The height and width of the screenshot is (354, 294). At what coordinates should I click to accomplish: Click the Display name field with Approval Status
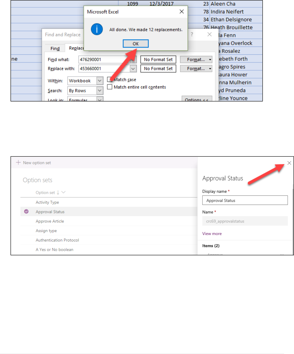245,200
